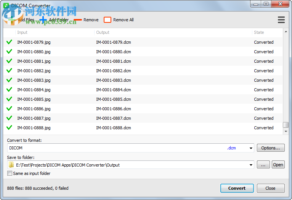The image size is (292, 200).
Task: Select input file IM-0001-0880.jpg
Action: 34,52
